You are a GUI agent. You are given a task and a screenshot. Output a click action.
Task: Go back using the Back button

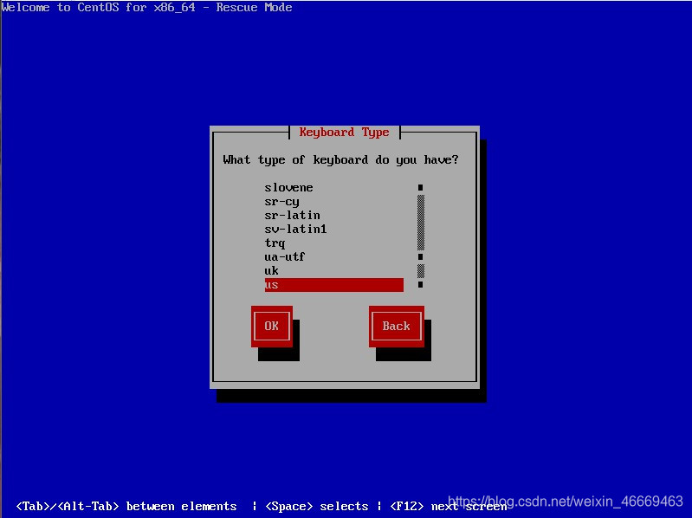tap(397, 326)
